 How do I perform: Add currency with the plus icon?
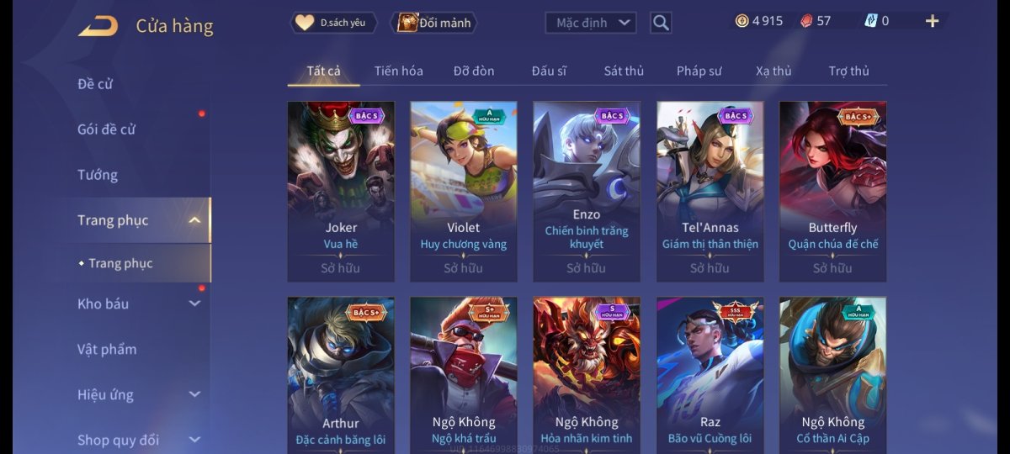click(x=932, y=21)
